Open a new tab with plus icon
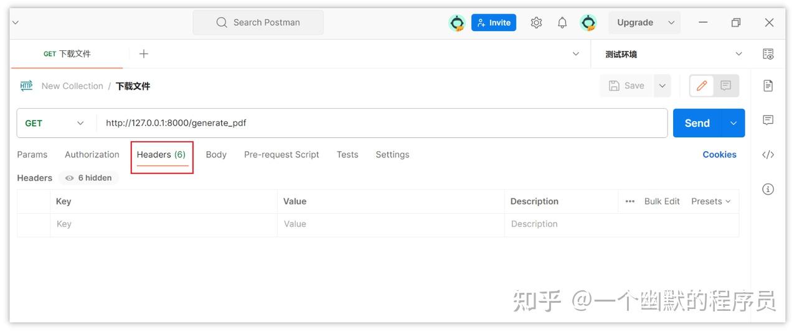This screenshot has width=797, height=332. pyautogui.click(x=144, y=54)
